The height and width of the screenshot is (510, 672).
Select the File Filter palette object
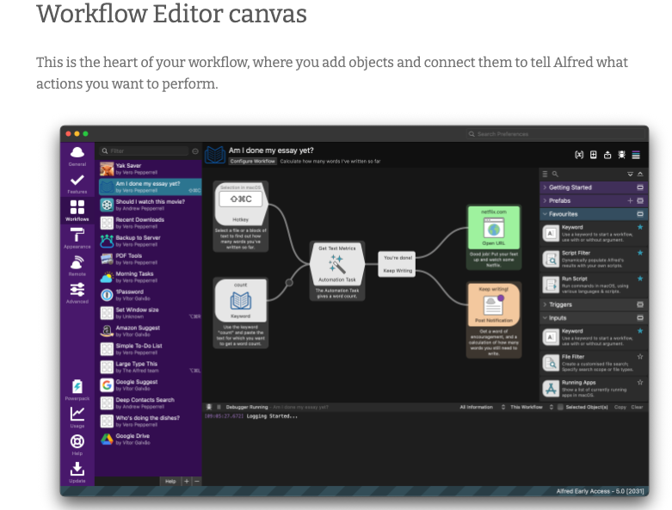tap(594, 363)
